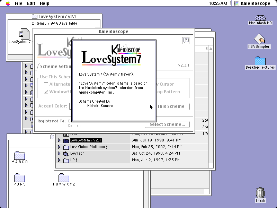Toggle the Alternate checkbox
Screen dimensions: 277x208
(x=46, y=84)
